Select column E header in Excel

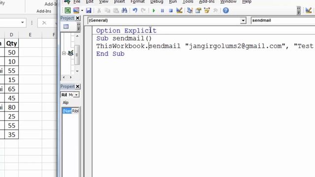[x=30, y=35]
